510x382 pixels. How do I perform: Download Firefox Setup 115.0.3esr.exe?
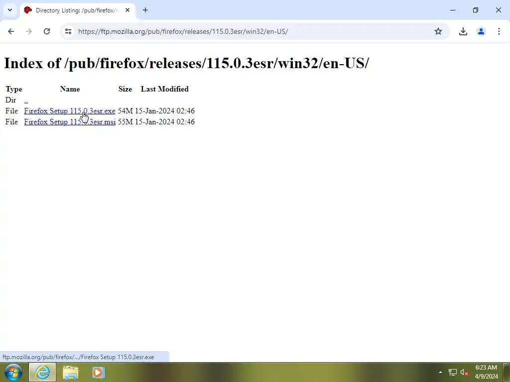(x=70, y=111)
